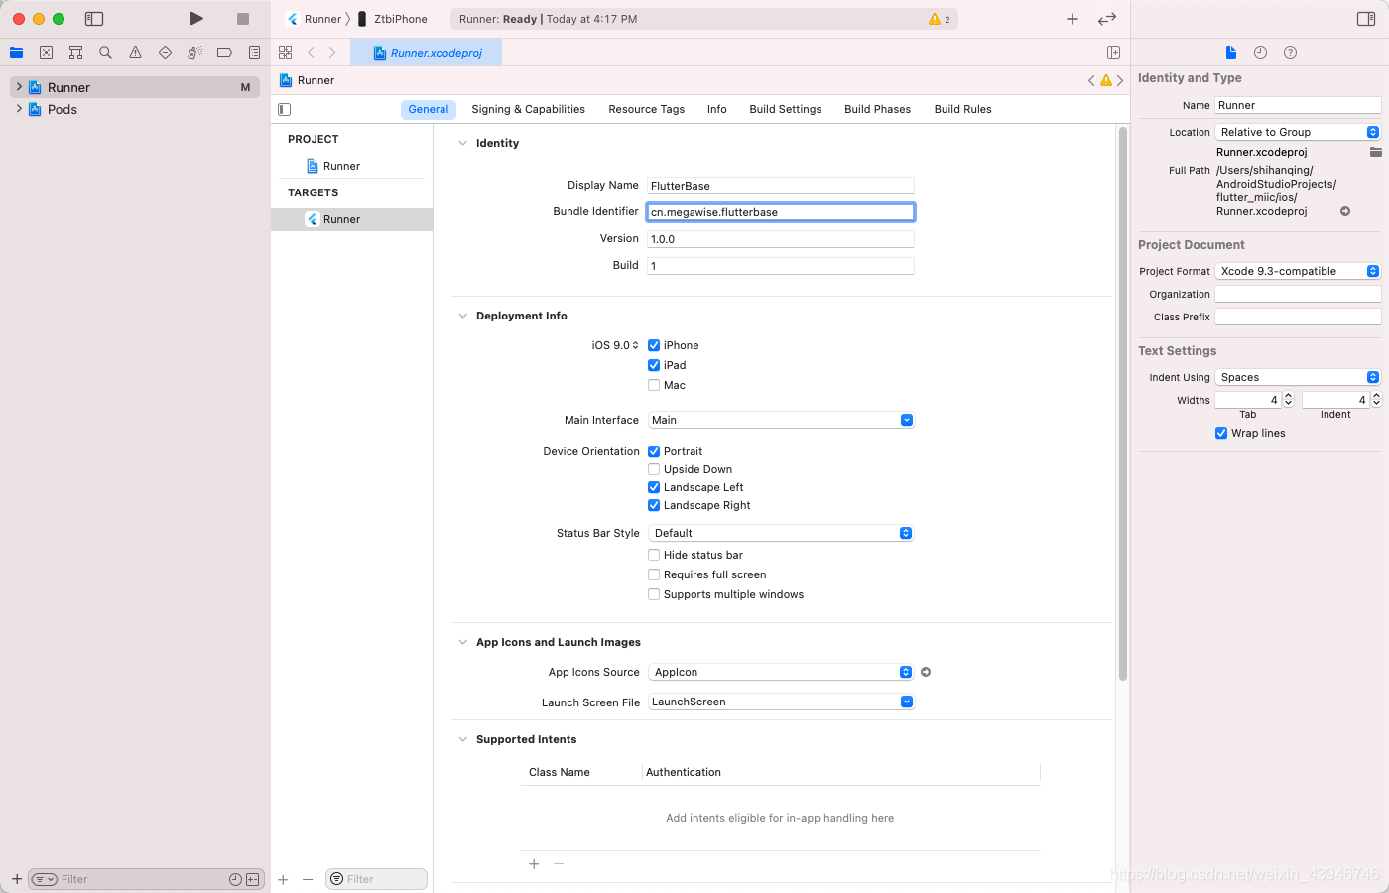Stop the running build
Viewport: 1389px width, 893px height.
(243, 19)
